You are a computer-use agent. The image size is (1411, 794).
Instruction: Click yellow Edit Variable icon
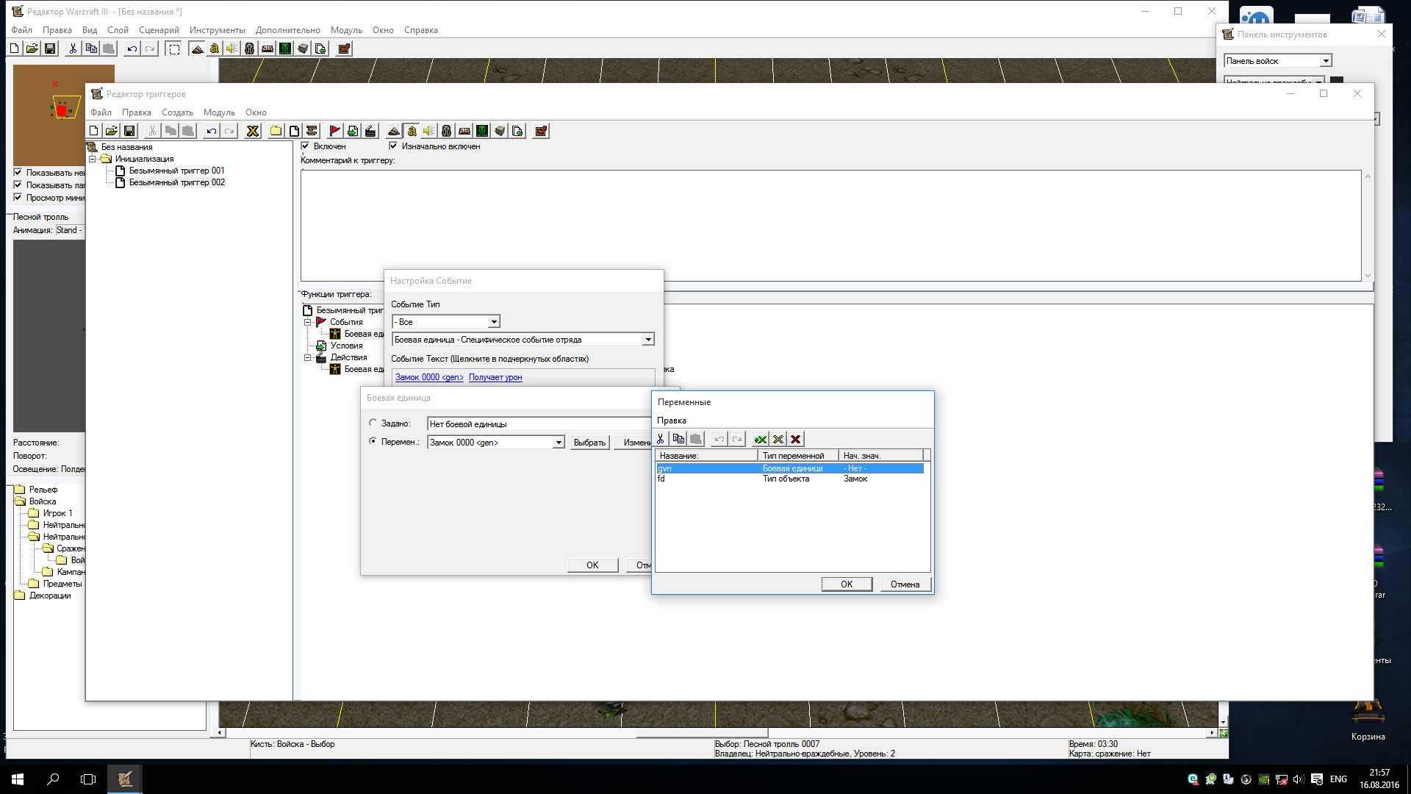pos(778,440)
